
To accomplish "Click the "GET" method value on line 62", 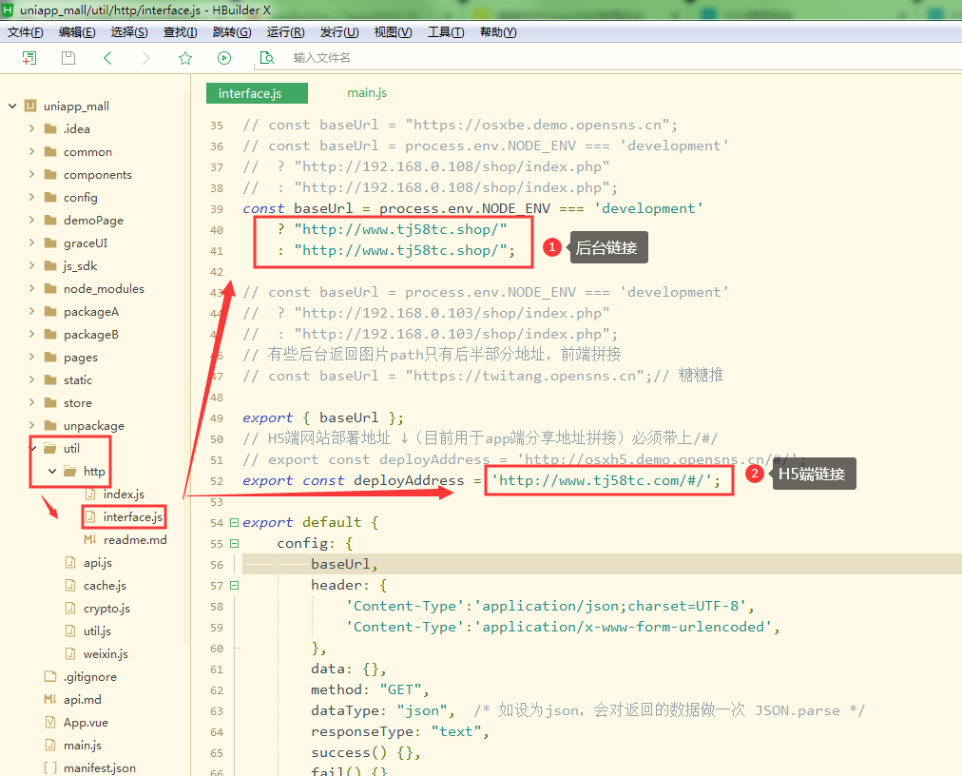I will (400, 689).
